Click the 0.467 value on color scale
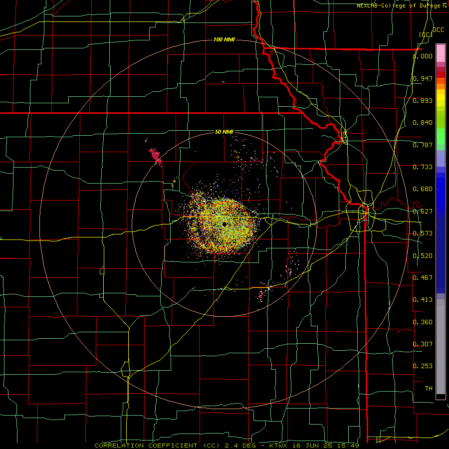Screen dimensions: 449x449 [423, 277]
